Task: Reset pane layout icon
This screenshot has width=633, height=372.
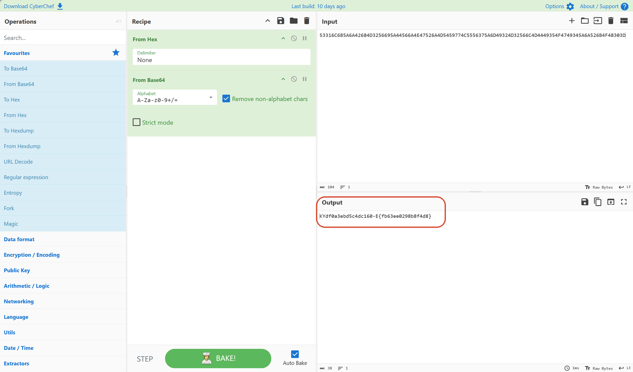Action: point(624,21)
